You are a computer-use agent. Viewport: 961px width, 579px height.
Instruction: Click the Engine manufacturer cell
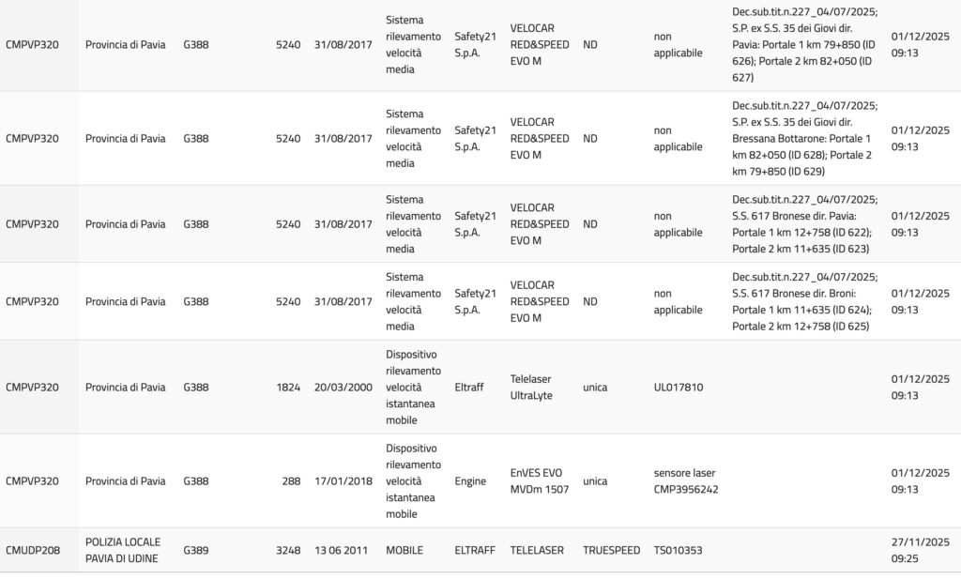tap(470, 480)
